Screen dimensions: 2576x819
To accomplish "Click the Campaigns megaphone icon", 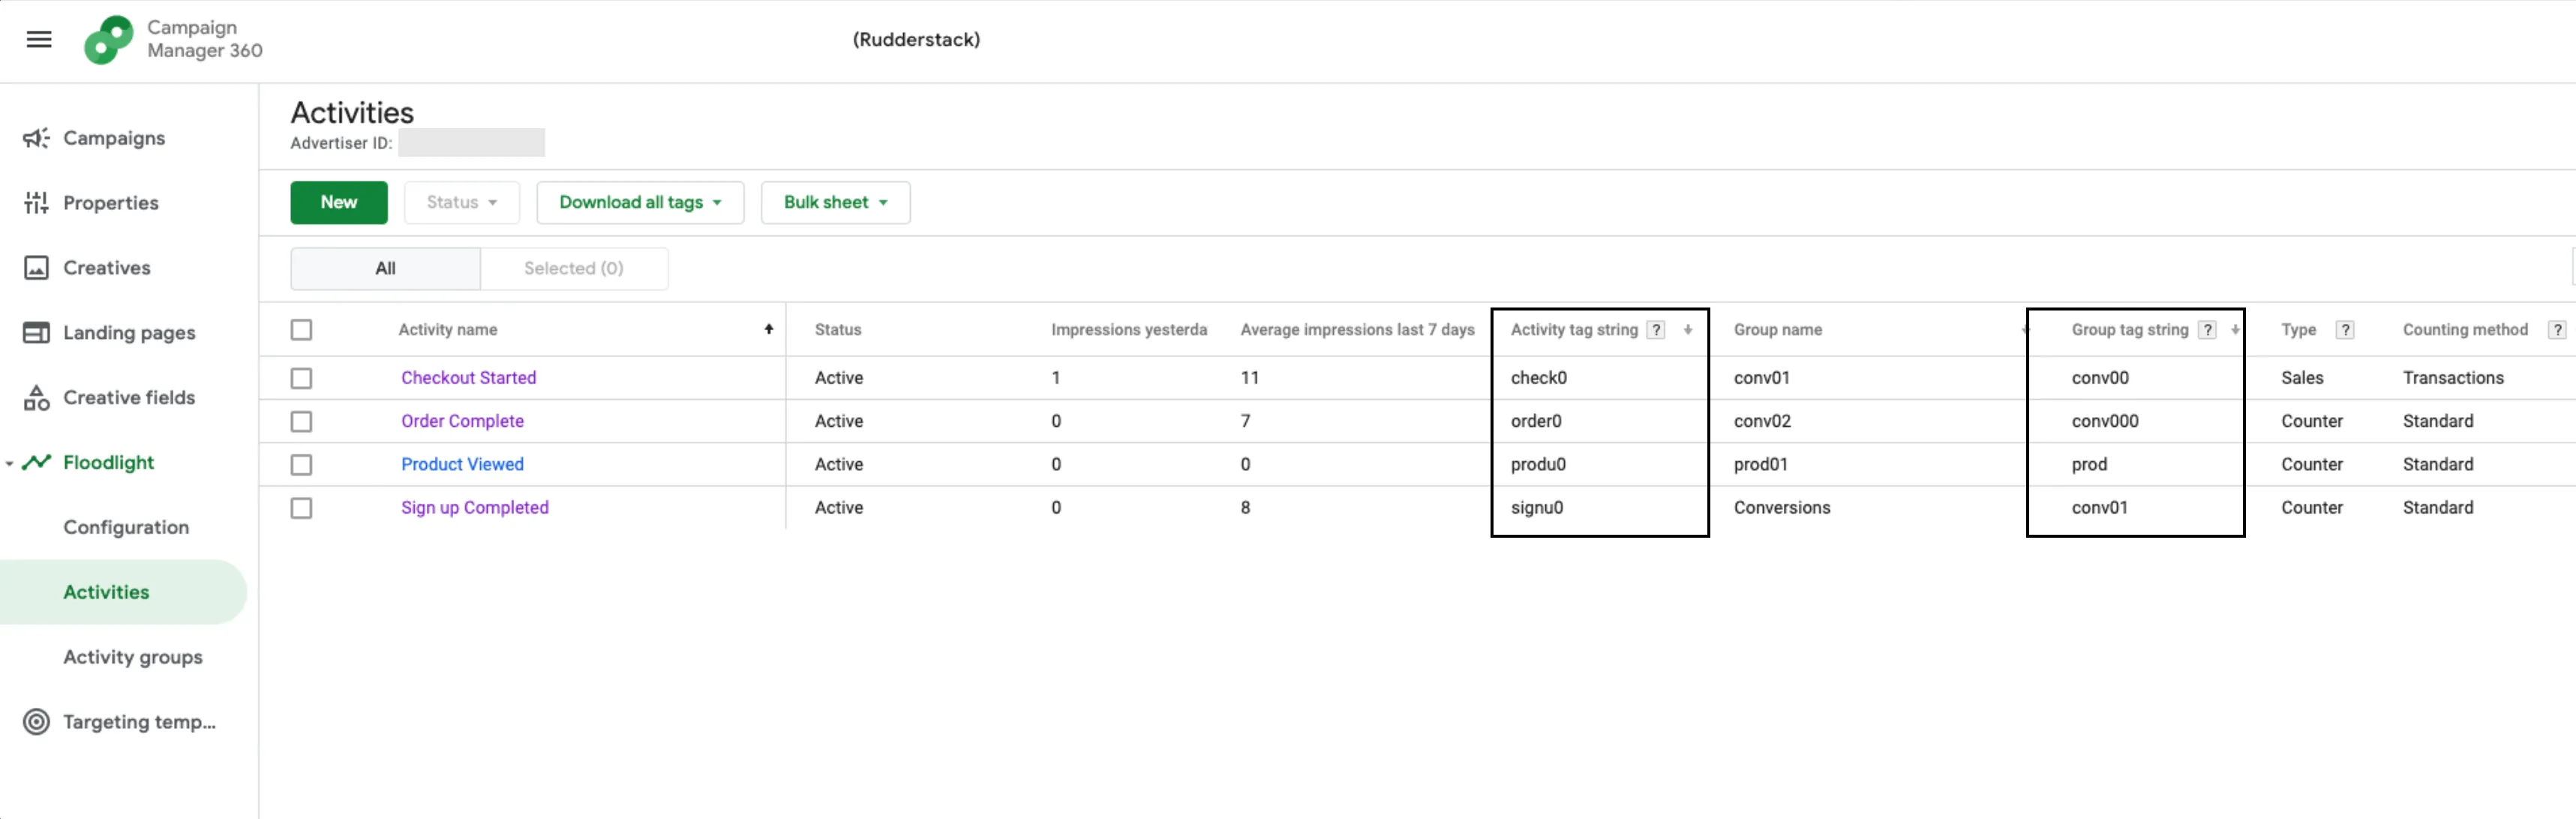I will (36, 138).
